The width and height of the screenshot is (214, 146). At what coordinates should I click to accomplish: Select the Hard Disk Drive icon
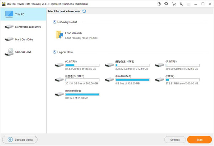point(9,39)
